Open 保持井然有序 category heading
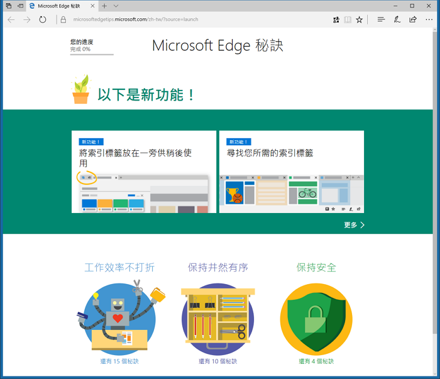 click(x=218, y=267)
